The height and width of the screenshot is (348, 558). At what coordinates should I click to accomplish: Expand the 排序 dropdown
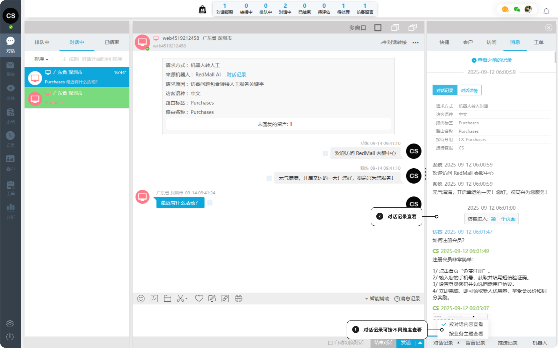41,59
